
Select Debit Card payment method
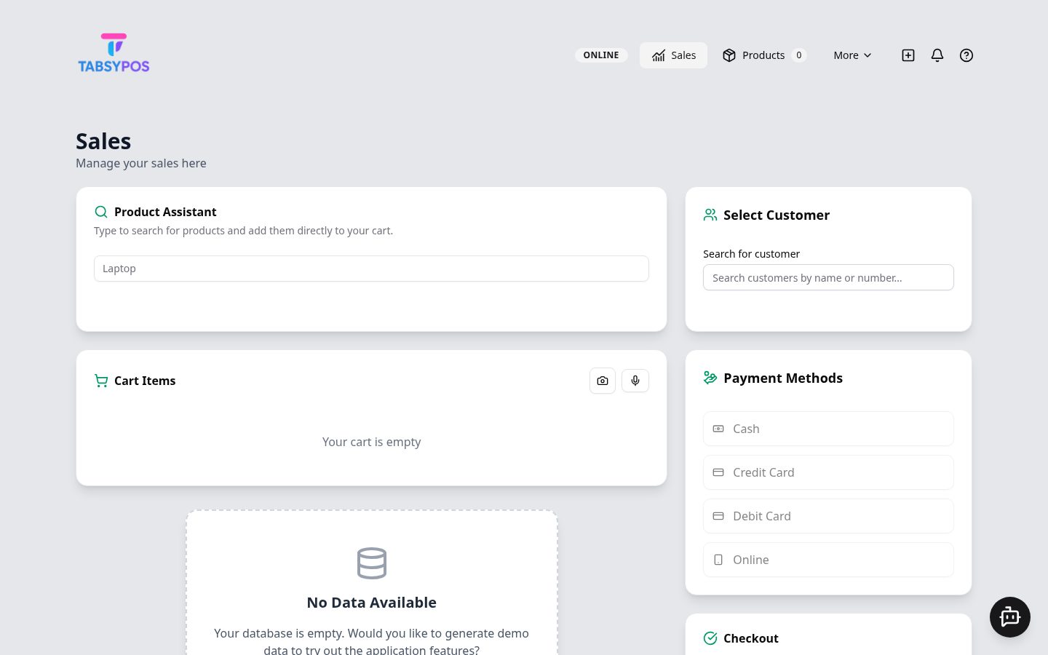click(828, 516)
